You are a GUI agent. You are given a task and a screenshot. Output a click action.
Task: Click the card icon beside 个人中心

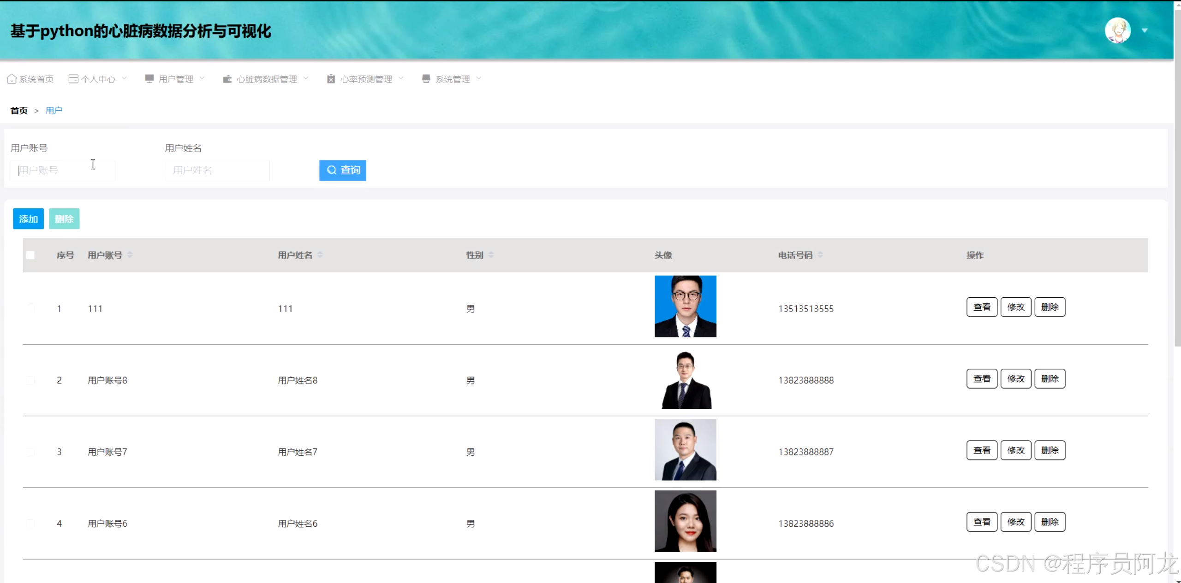point(73,79)
